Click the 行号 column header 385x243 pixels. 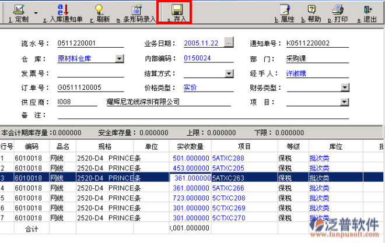[x=6, y=146]
